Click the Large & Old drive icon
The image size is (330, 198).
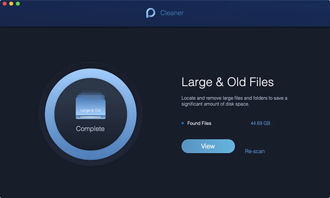click(91, 106)
